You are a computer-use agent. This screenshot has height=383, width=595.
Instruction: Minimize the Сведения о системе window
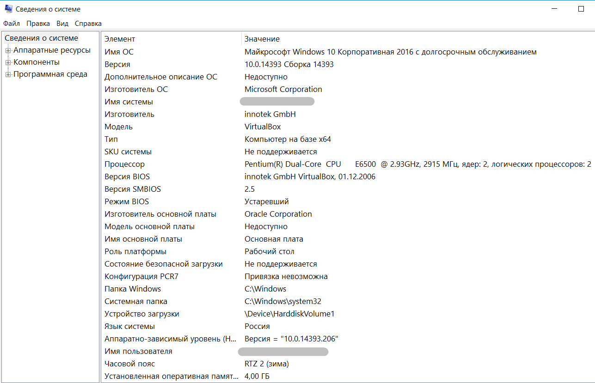point(554,9)
